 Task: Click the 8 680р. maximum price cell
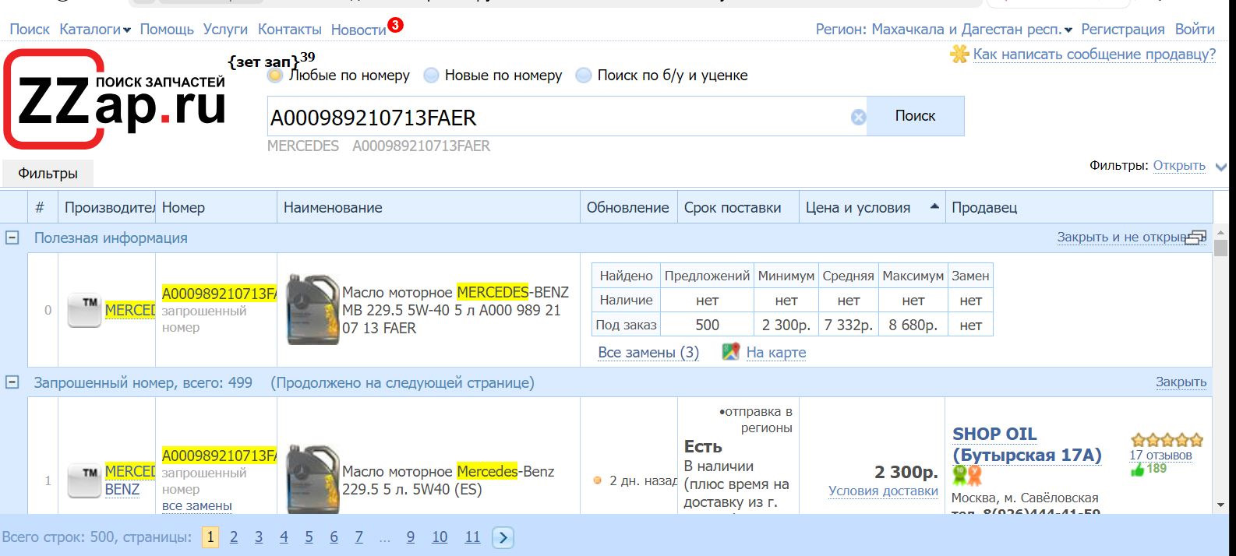[913, 325]
